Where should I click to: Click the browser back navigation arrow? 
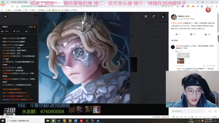[x=3, y=6]
